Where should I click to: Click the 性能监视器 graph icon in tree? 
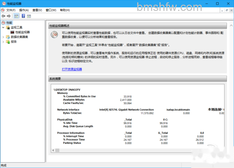[x=12, y=32]
